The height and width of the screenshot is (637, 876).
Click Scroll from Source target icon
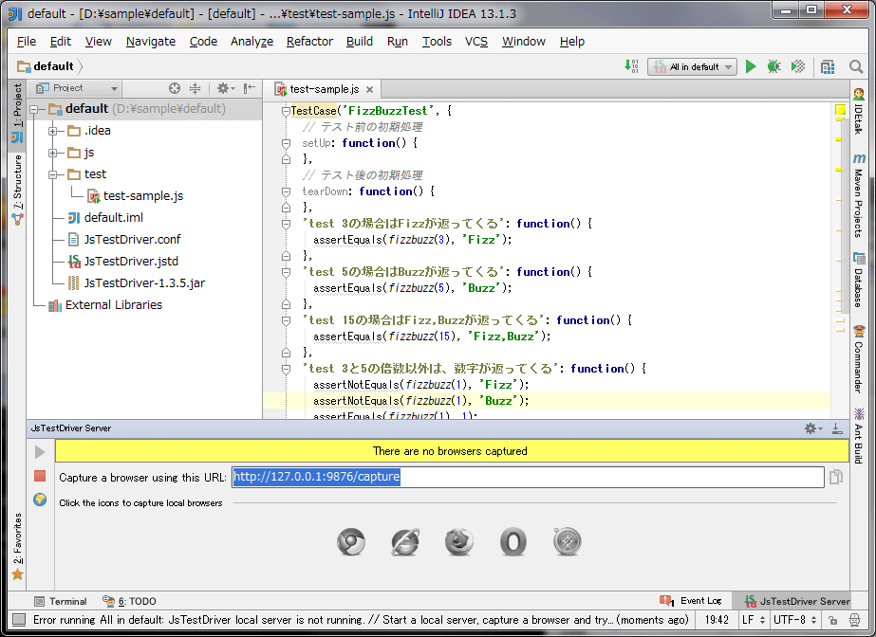click(175, 88)
